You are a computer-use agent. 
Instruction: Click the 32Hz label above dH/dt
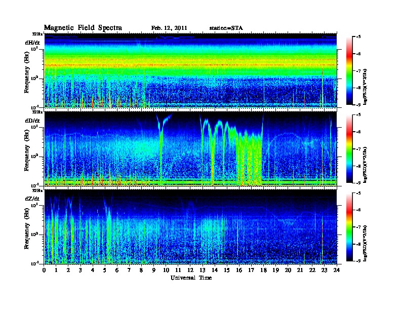[x=37, y=34]
